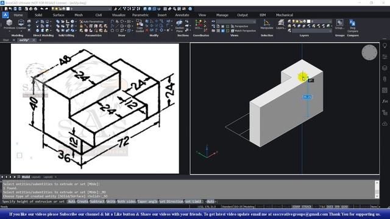Image resolution: width=390 pixels, height=219 pixels.
Task: Add a new document tab with plus button
Action: click(x=40, y=40)
